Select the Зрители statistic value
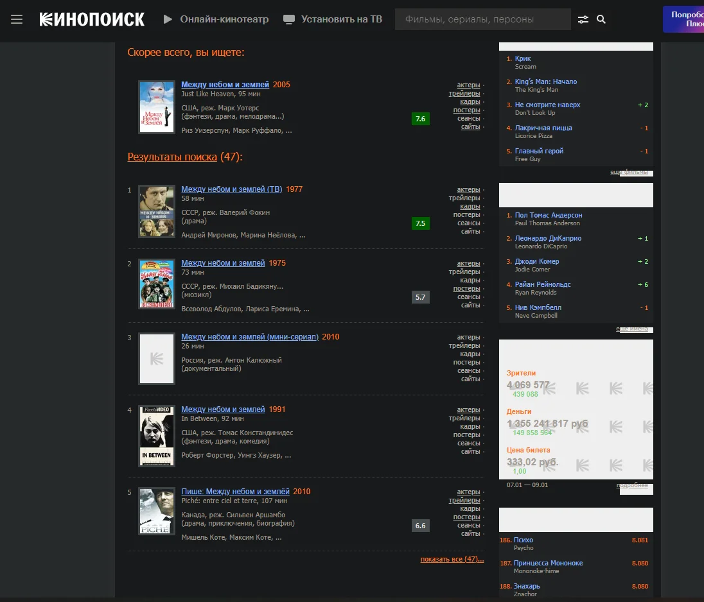Viewport: 704px width, 602px height. [528, 385]
